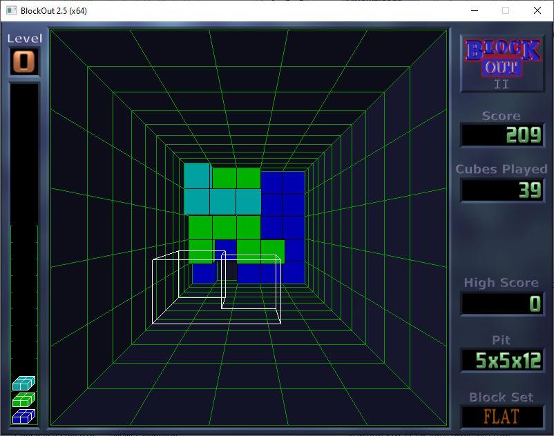Click the blue block icon in level gauge
The height and width of the screenshot is (436, 554).
(x=23, y=416)
